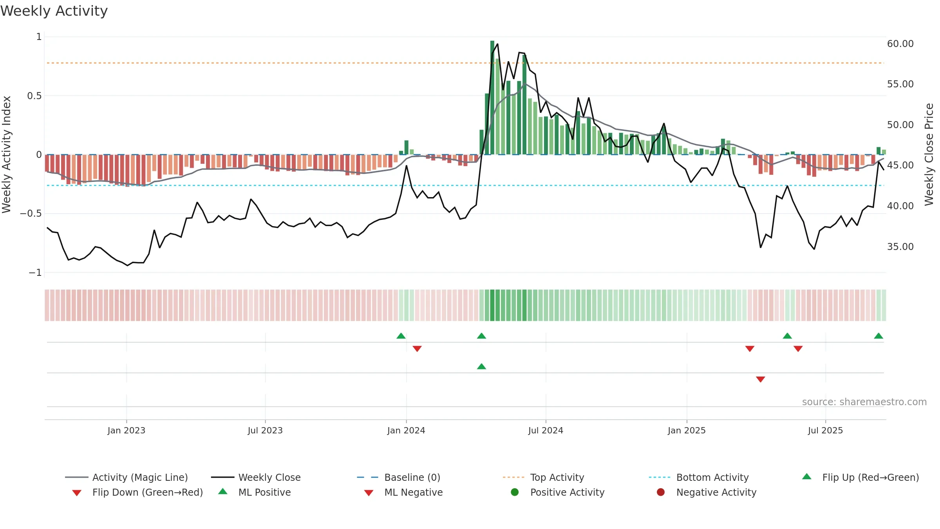Click the Jul 2023 x-axis label
This screenshot has height=529, width=940.
coord(265,430)
